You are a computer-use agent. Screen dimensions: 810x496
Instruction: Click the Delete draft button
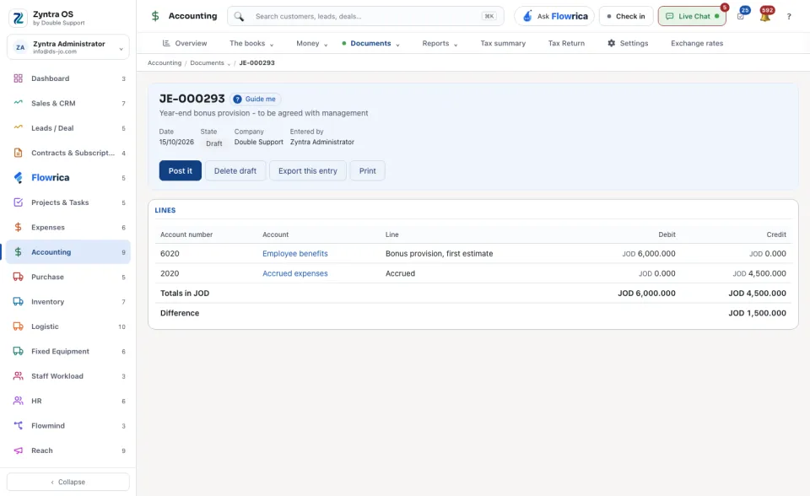[x=235, y=170]
